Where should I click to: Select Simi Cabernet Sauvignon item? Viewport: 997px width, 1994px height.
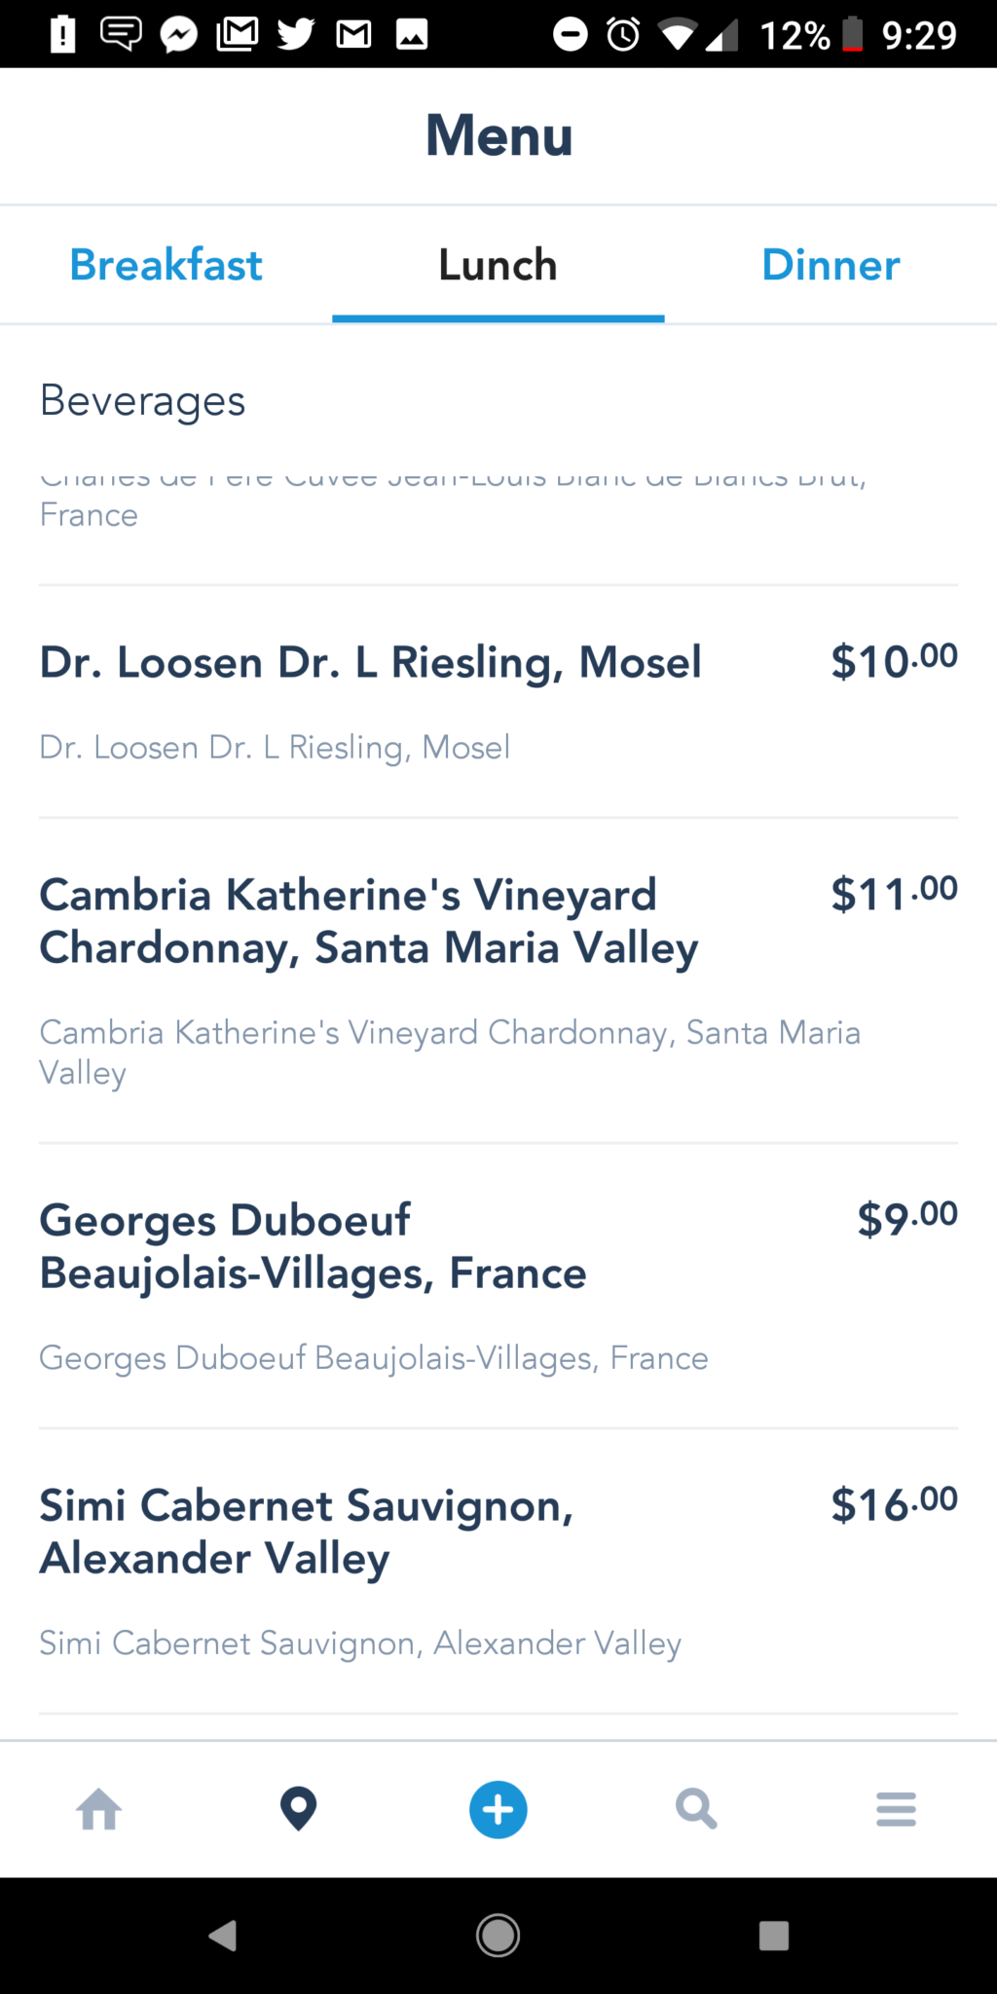[498, 1571]
